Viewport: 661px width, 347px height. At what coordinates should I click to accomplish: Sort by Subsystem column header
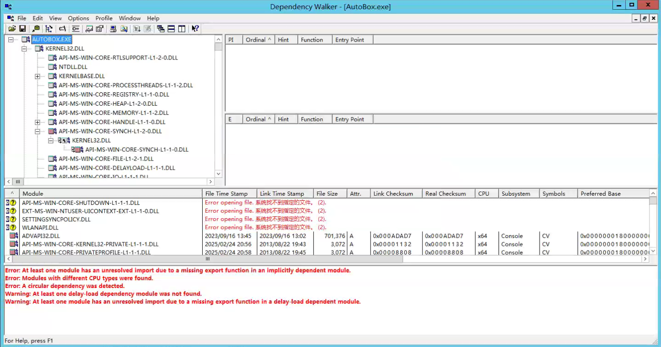pos(519,193)
